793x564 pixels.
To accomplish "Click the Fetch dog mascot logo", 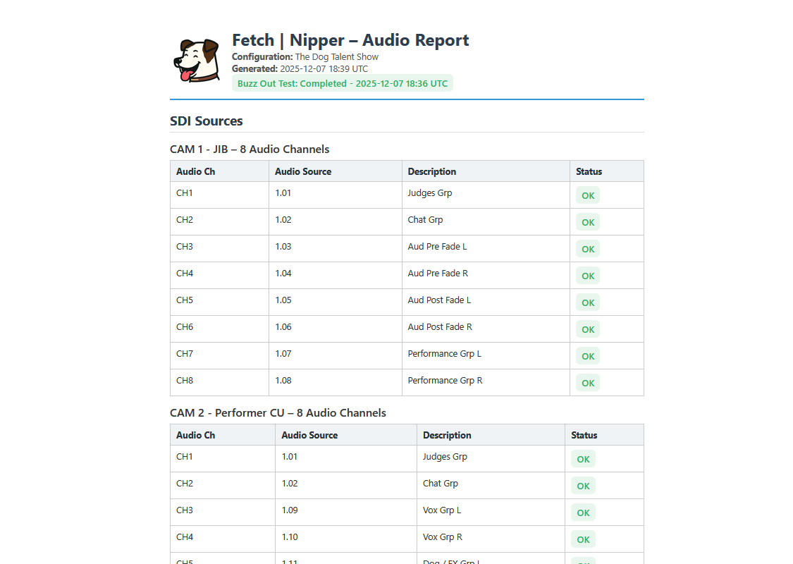I will point(195,60).
